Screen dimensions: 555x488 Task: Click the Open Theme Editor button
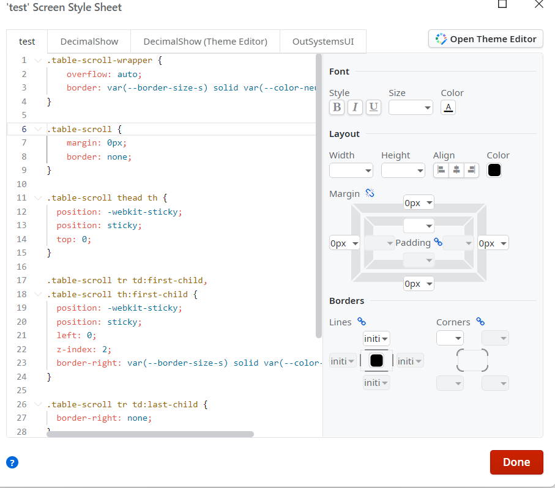click(x=486, y=39)
